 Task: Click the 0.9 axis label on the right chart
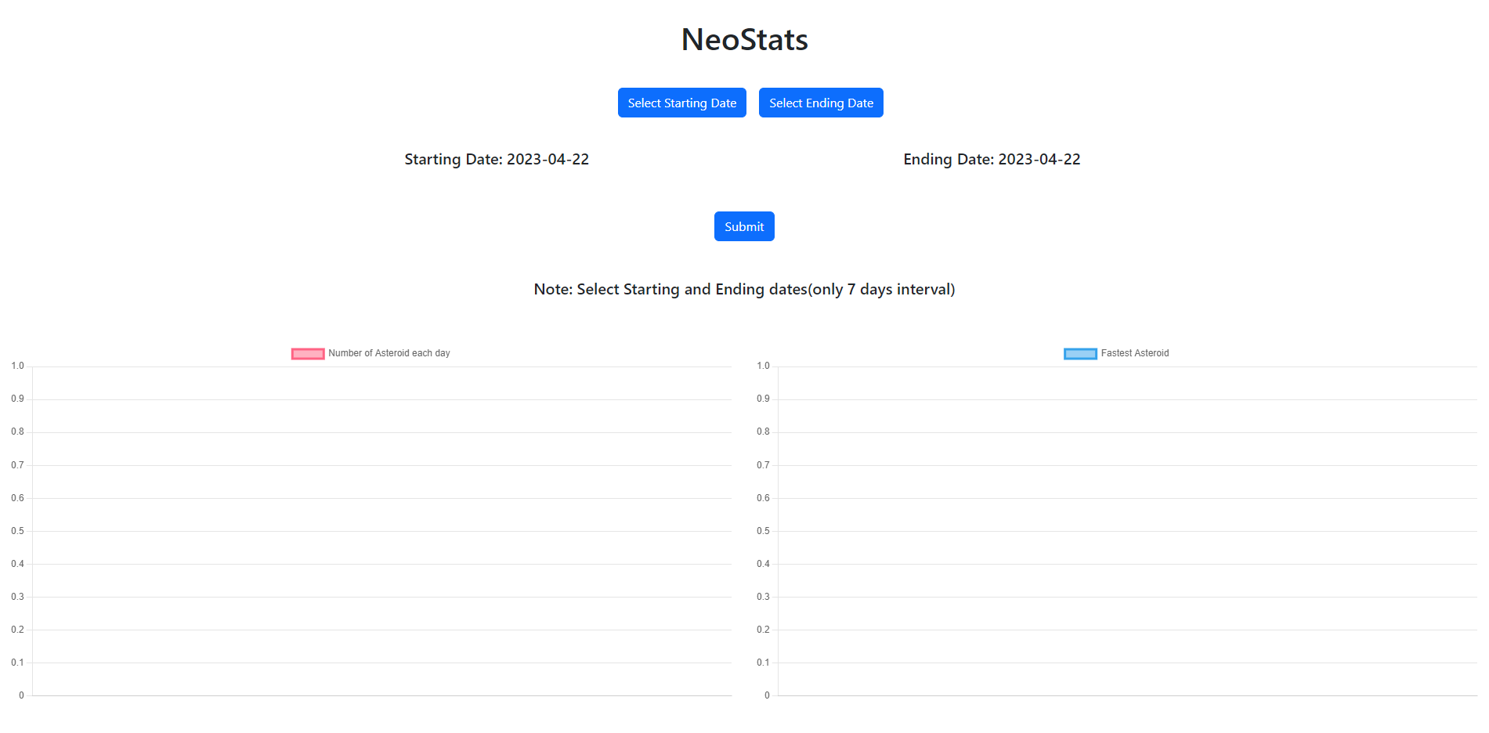click(x=761, y=399)
